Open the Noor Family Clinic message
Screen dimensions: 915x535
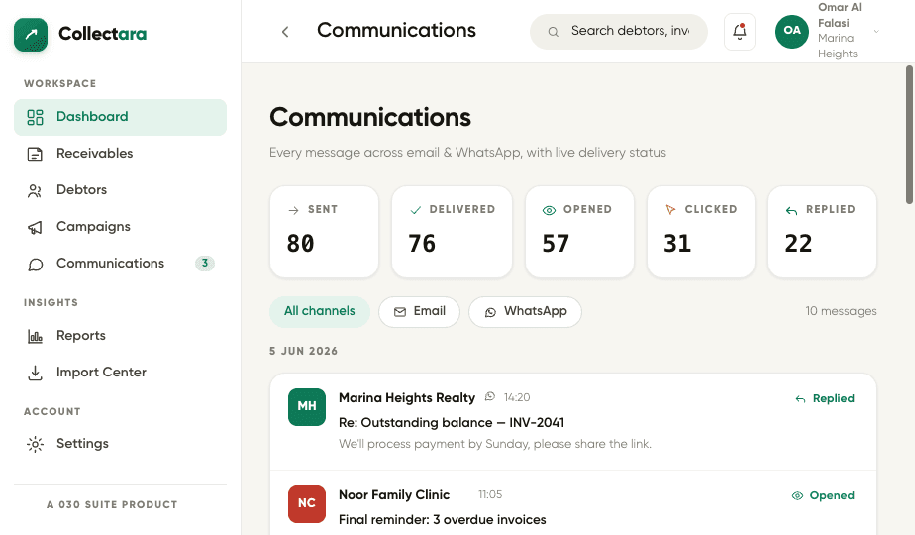coord(573,503)
